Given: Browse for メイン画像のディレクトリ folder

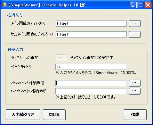Looking at the screenshot, I should [x=135, y=23].
